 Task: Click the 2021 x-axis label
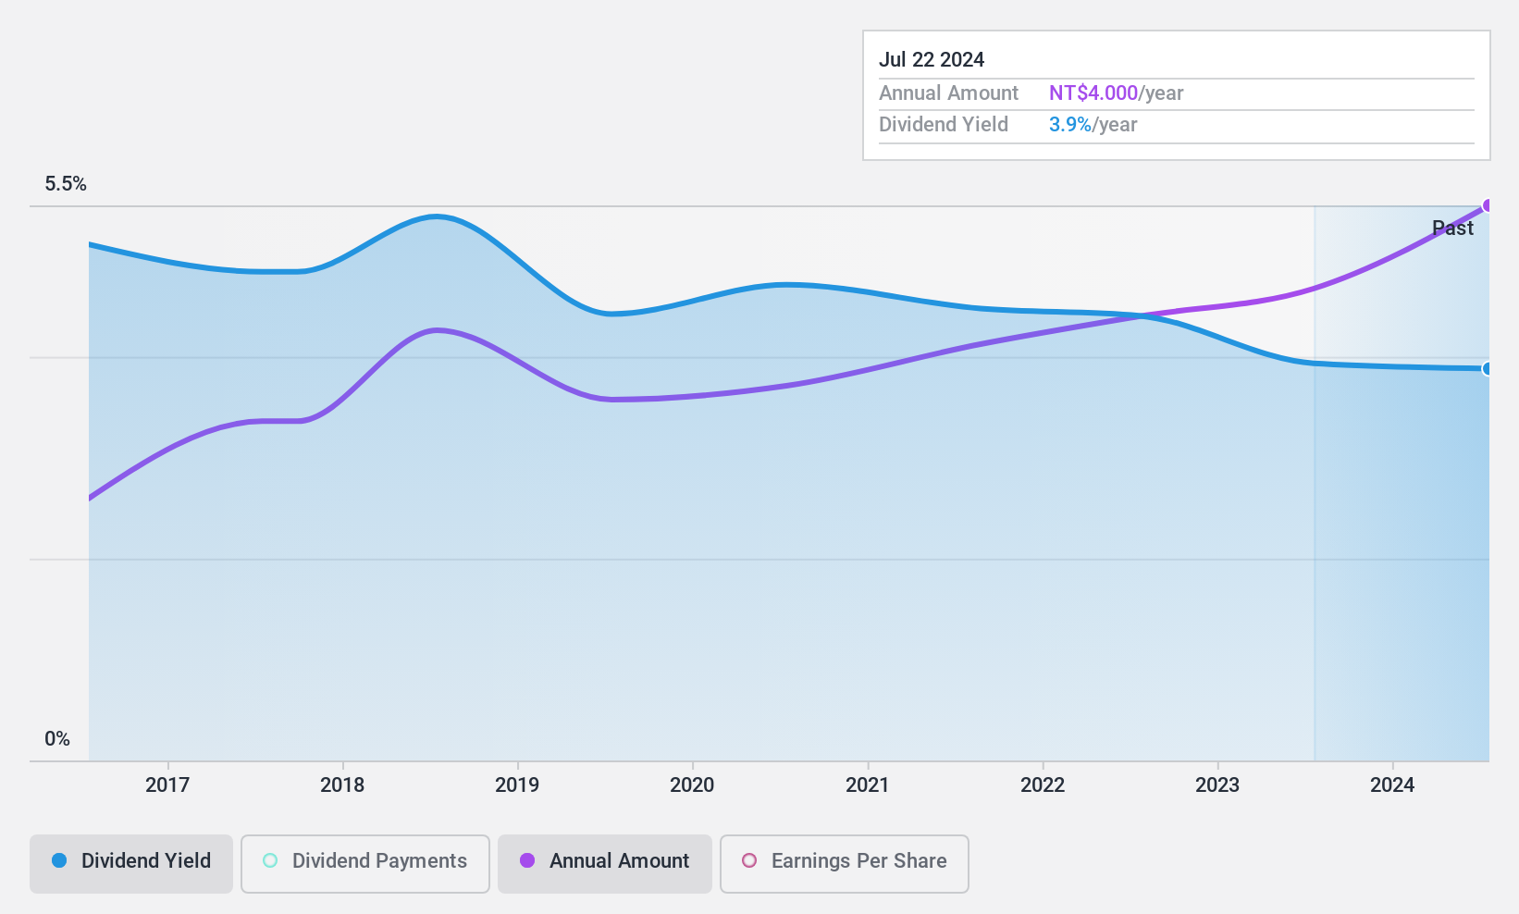point(868,785)
